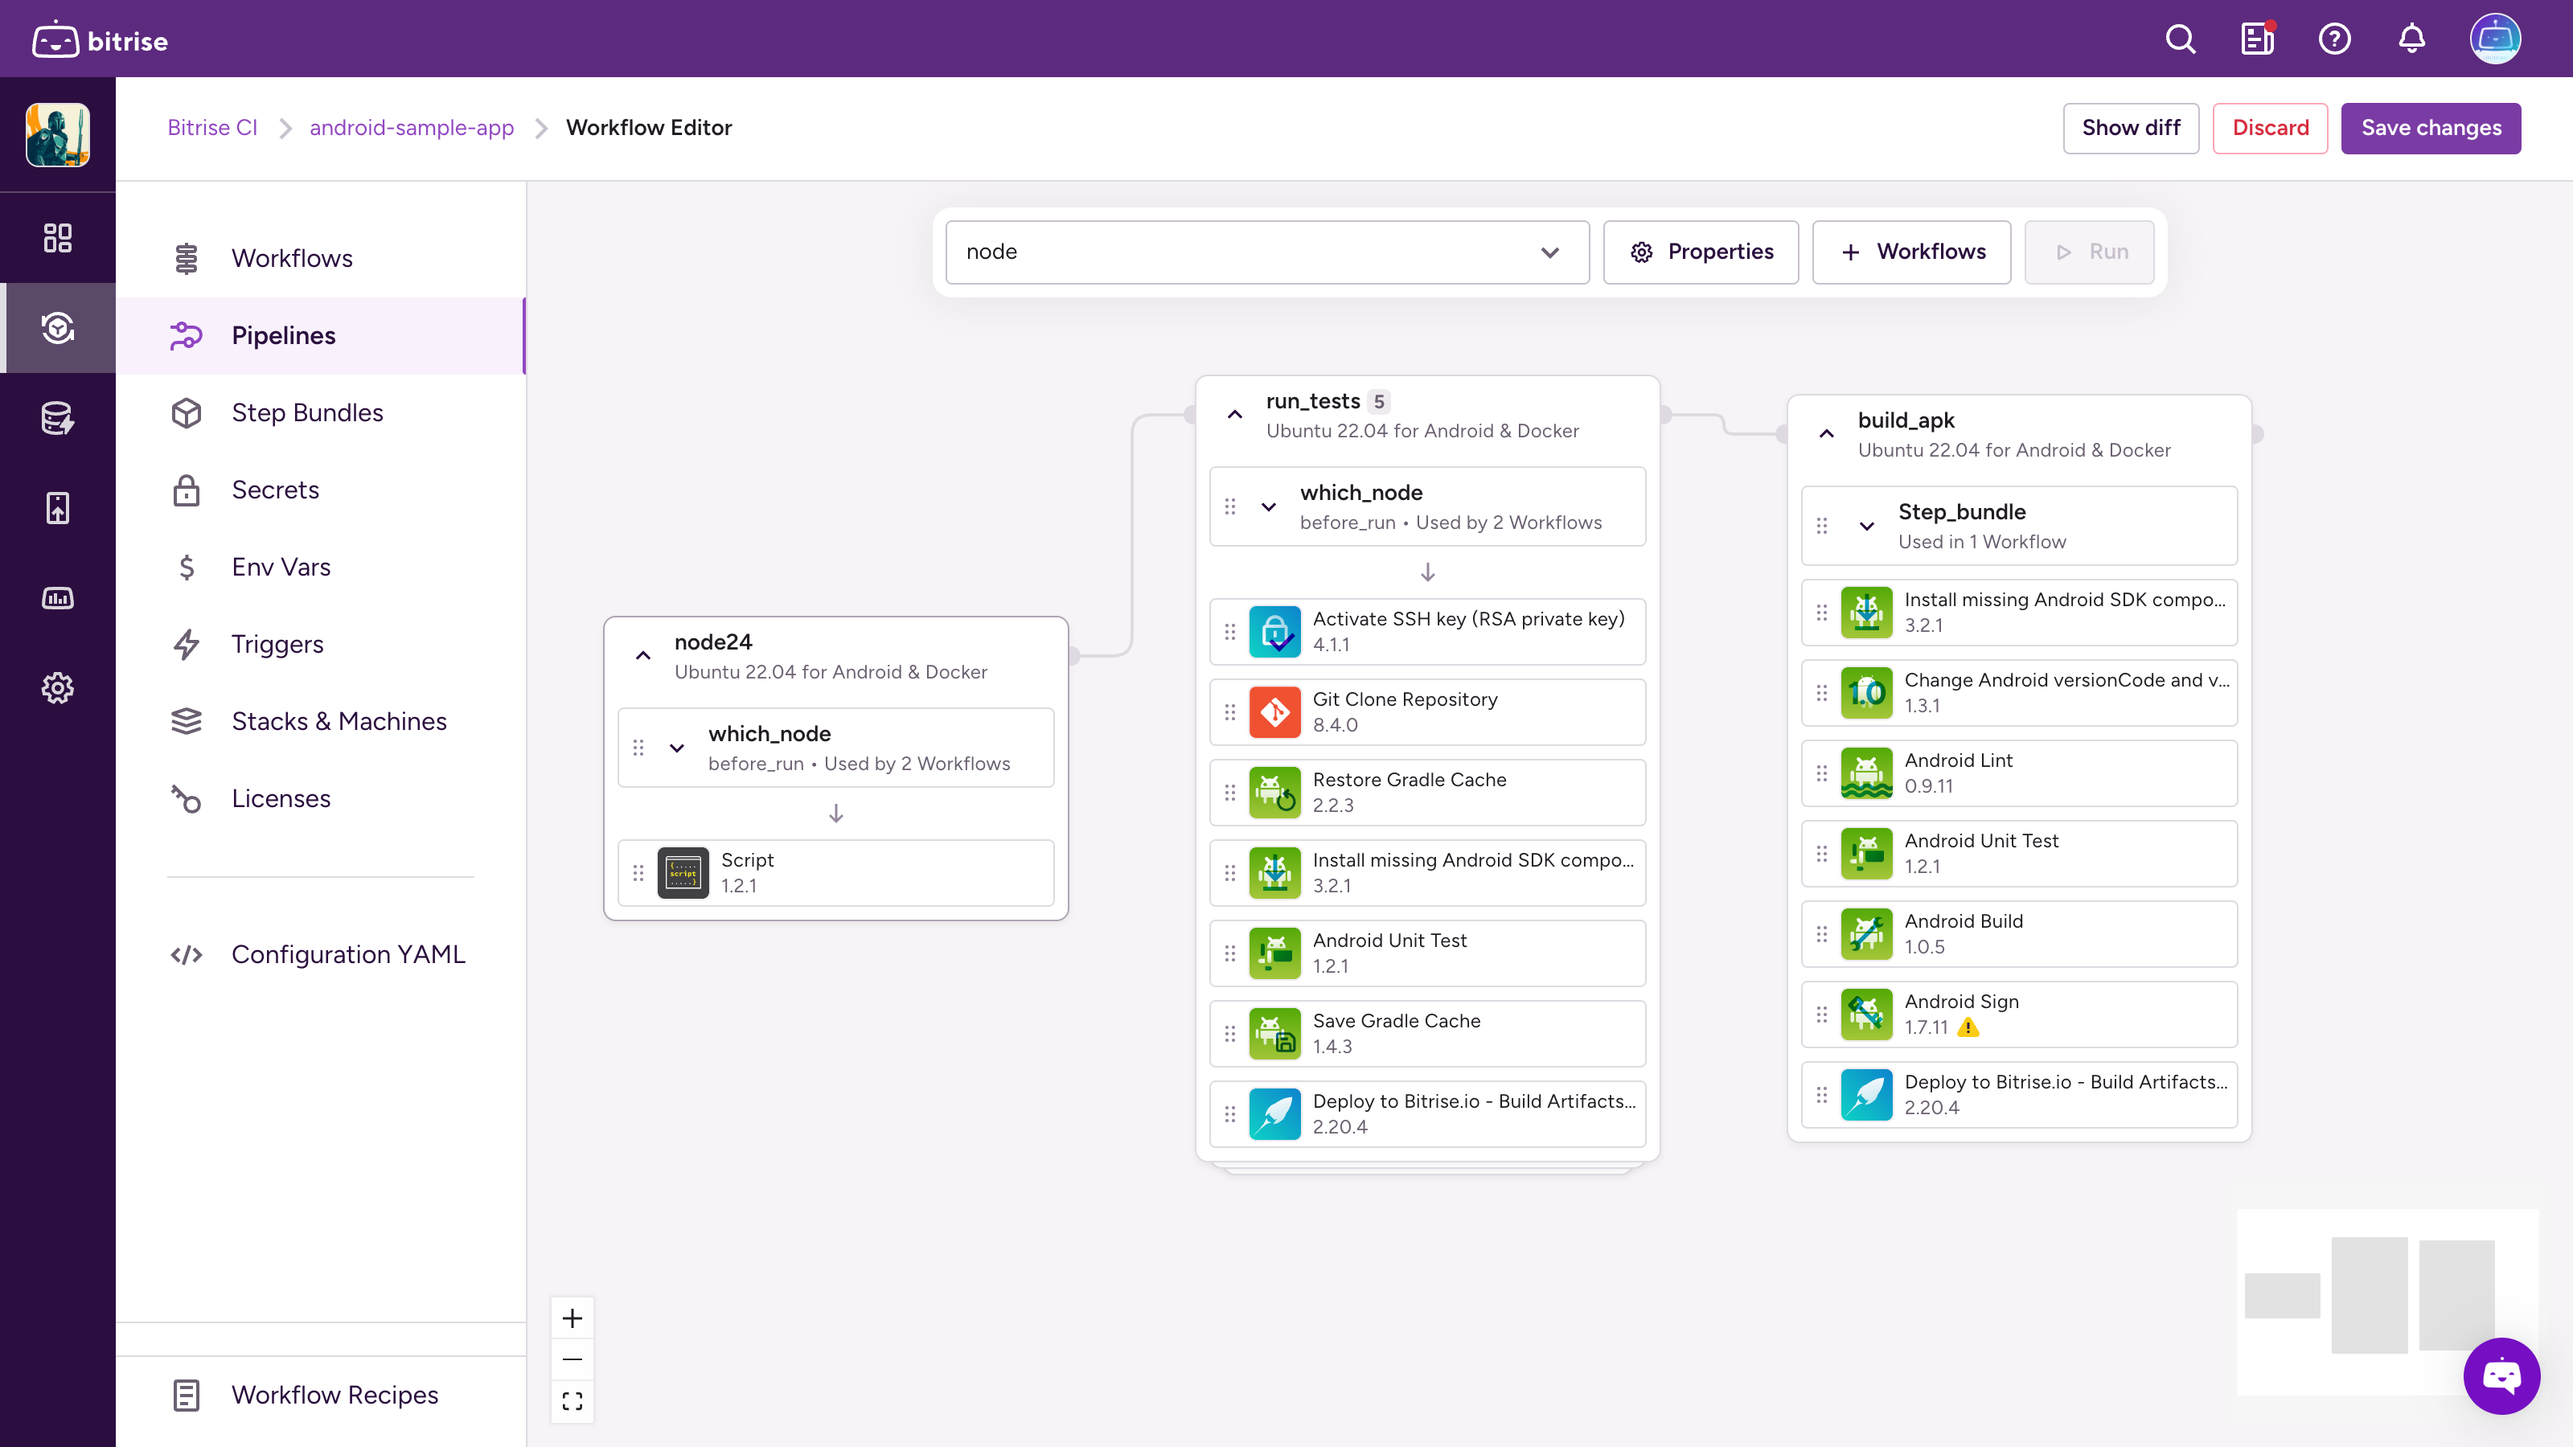The width and height of the screenshot is (2573, 1447).
Task: Click the Git Clone Repository step icon
Action: click(x=1274, y=712)
